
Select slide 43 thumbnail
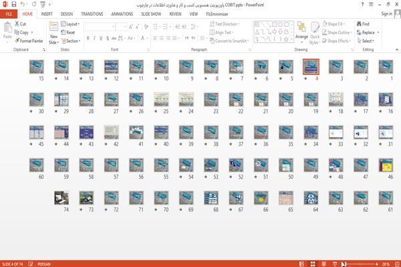click(86, 132)
